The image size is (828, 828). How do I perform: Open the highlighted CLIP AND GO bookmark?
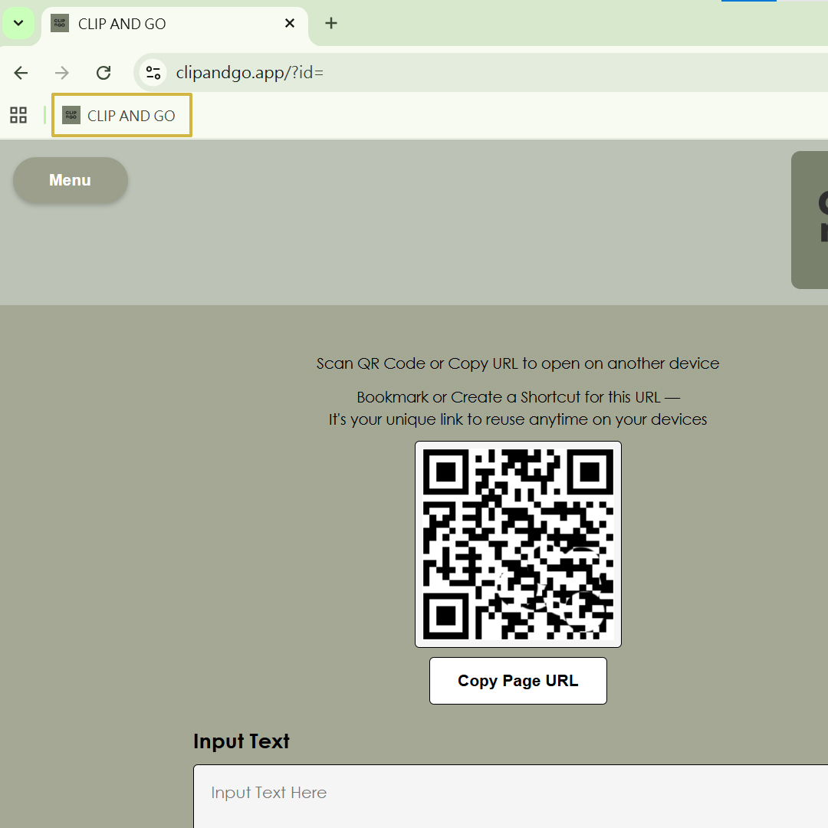point(121,115)
